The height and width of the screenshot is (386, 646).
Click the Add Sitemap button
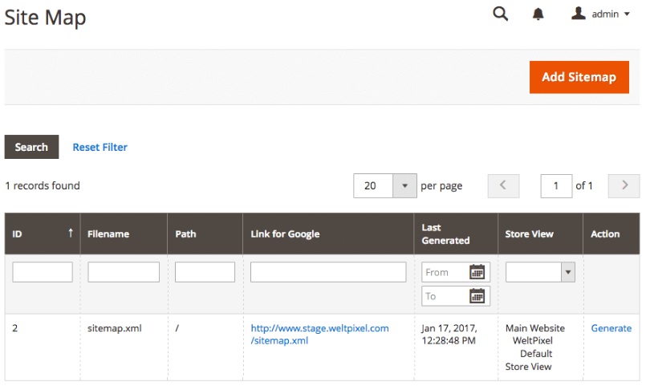pos(579,77)
